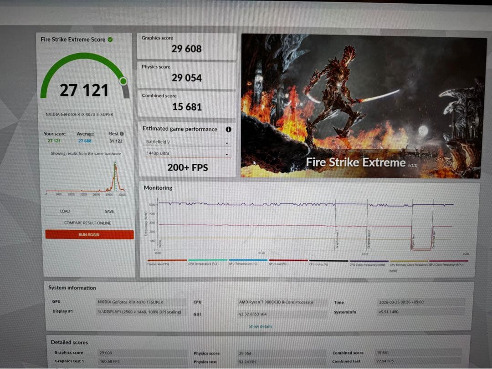492x369 pixels.
Task: Click the AMD Ryzen 7 9800X3D CPU value
Action: [282, 302]
